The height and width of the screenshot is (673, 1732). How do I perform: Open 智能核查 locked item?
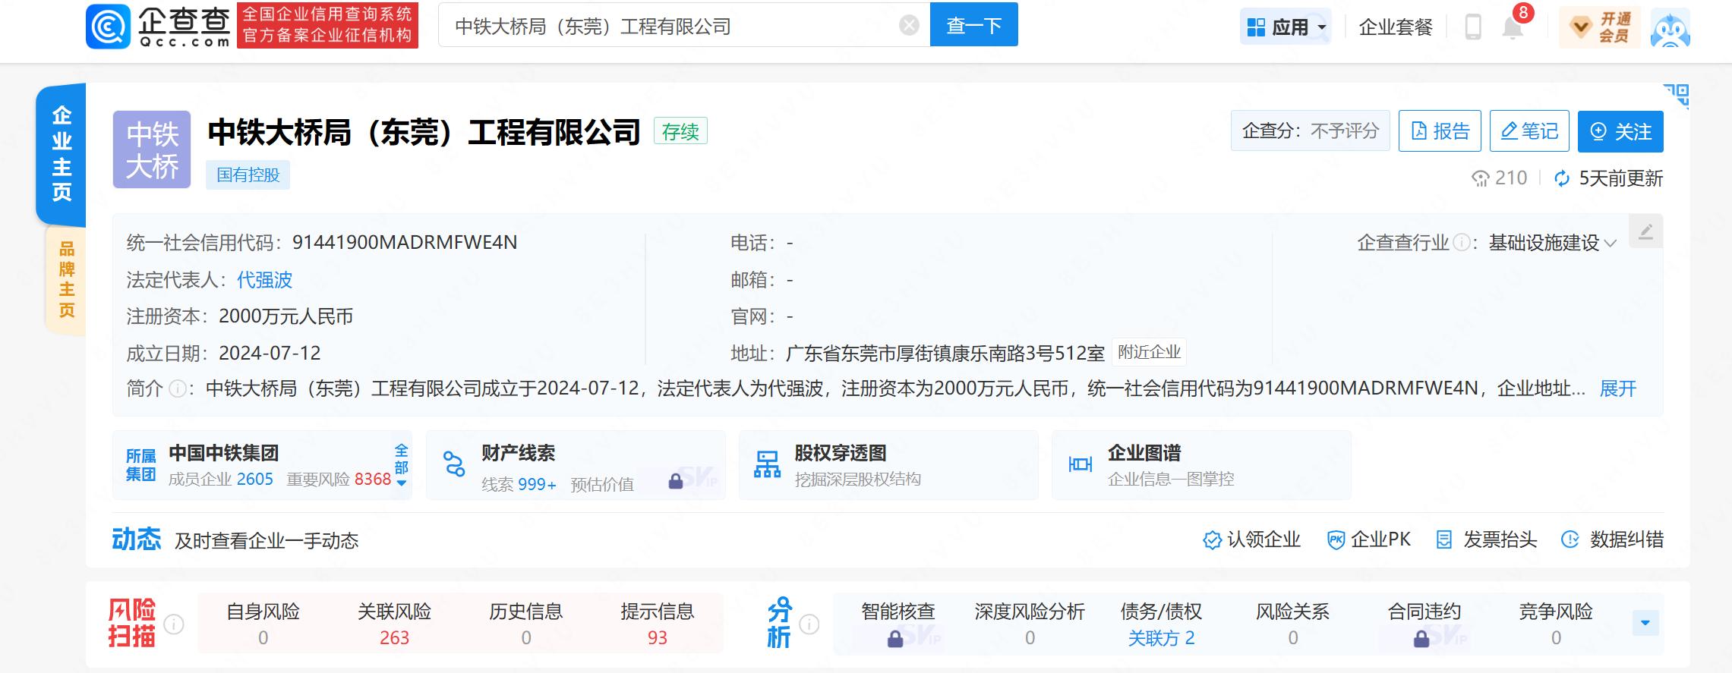click(898, 624)
